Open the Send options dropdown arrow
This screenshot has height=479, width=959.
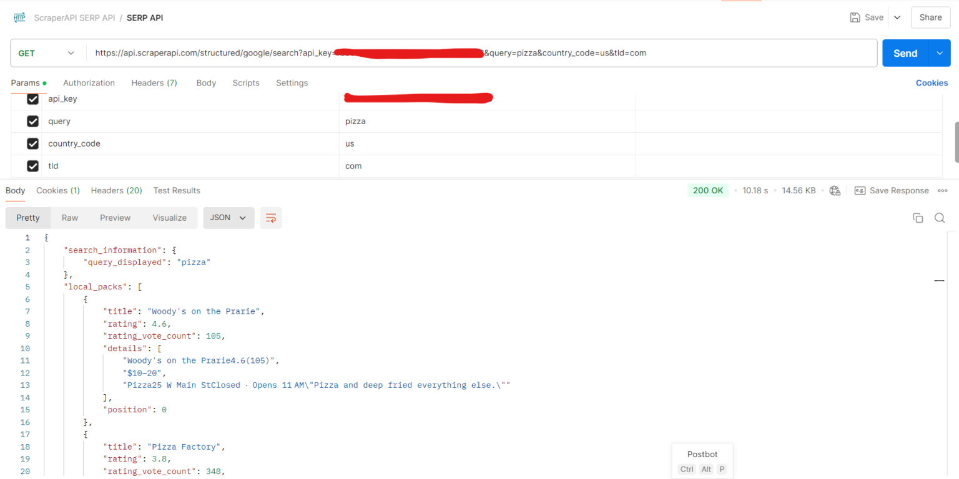click(939, 53)
